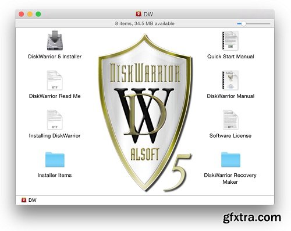Open the DiskWarrior Recovery Maker folder icon
This screenshot has width=291, height=231.
230,160
